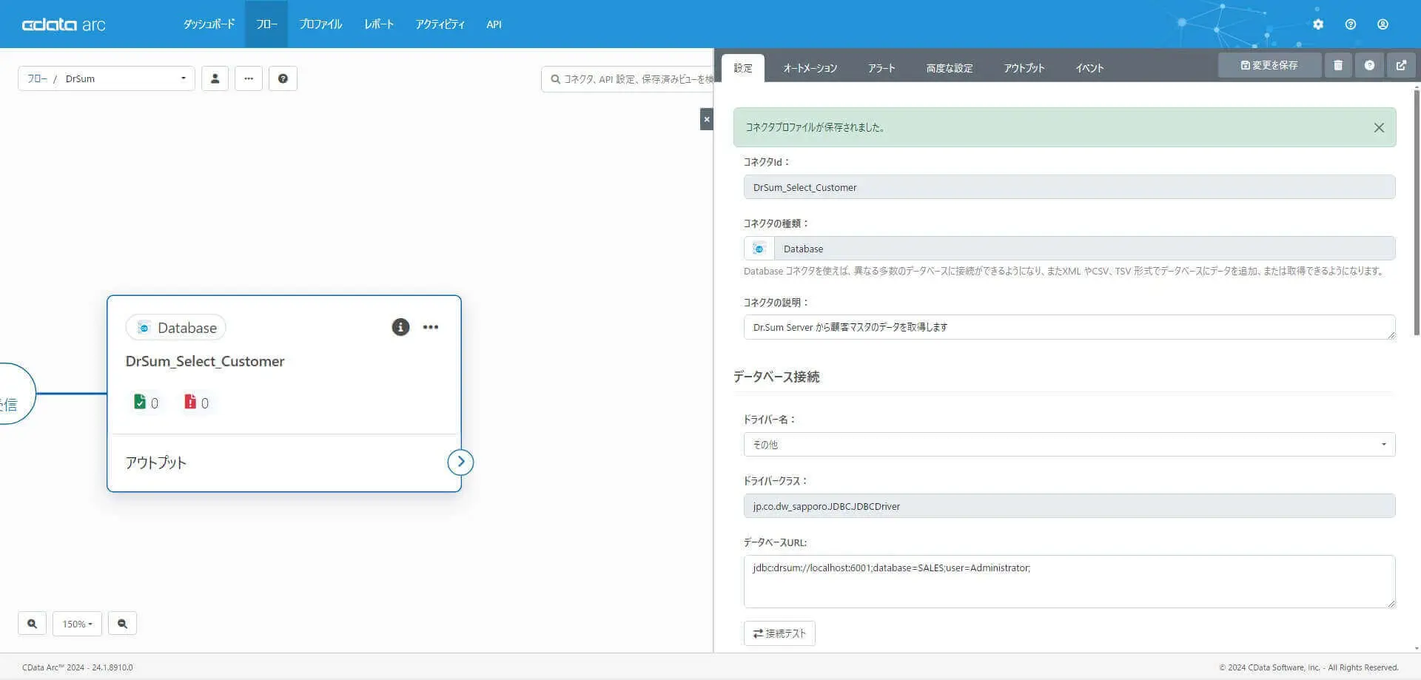Switch to the アウトプット tab
Screen dimensions: 1421x680
point(1024,68)
